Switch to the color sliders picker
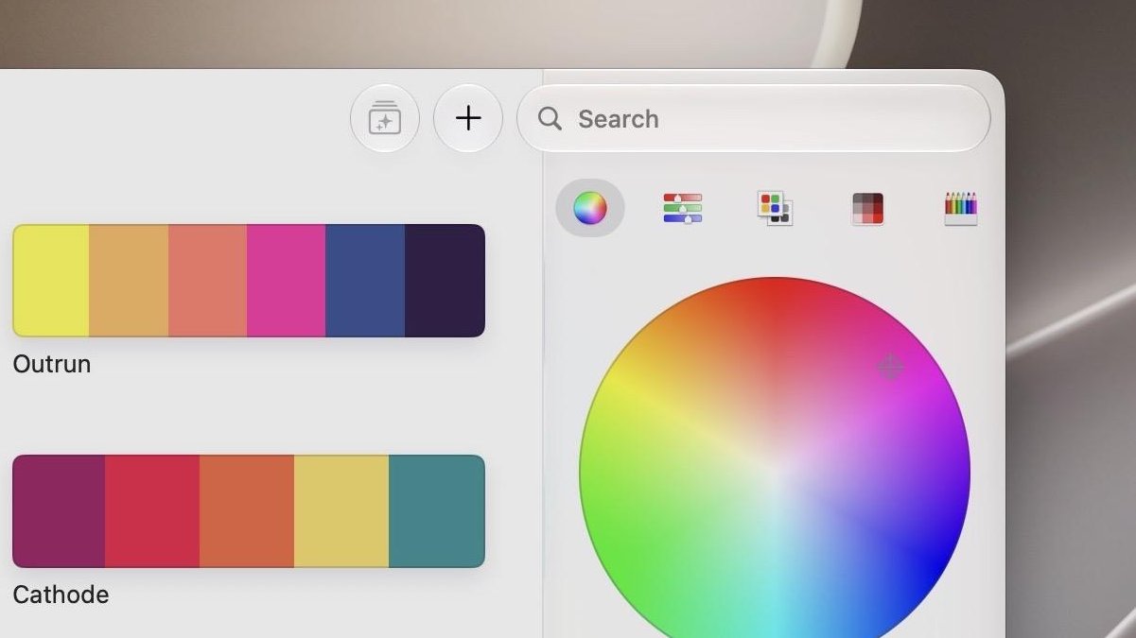This screenshot has height=638, width=1136. click(682, 208)
